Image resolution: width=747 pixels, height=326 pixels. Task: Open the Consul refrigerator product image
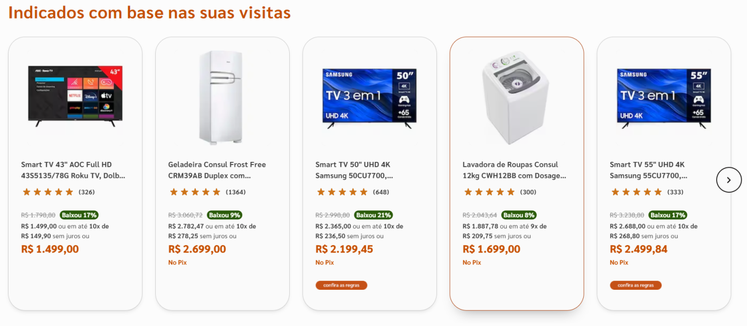[222, 97]
